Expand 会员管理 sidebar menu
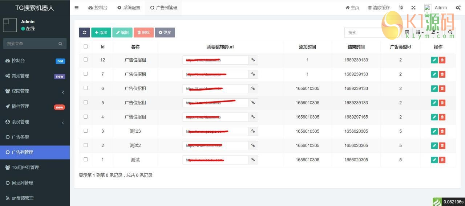The width and height of the screenshot is (465, 206). 35,122
